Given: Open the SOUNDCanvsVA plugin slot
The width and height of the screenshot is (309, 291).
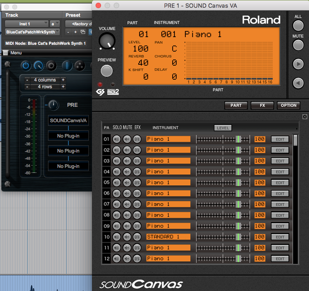Looking at the screenshot, I should 68,120.
